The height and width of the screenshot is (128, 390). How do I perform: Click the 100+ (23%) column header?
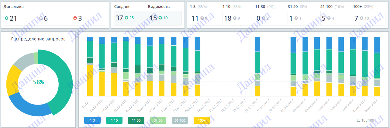pos(363,6)
